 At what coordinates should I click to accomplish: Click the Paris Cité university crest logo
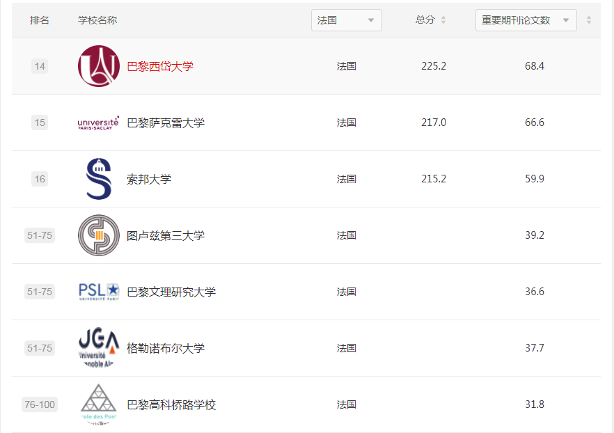point(98,65)
